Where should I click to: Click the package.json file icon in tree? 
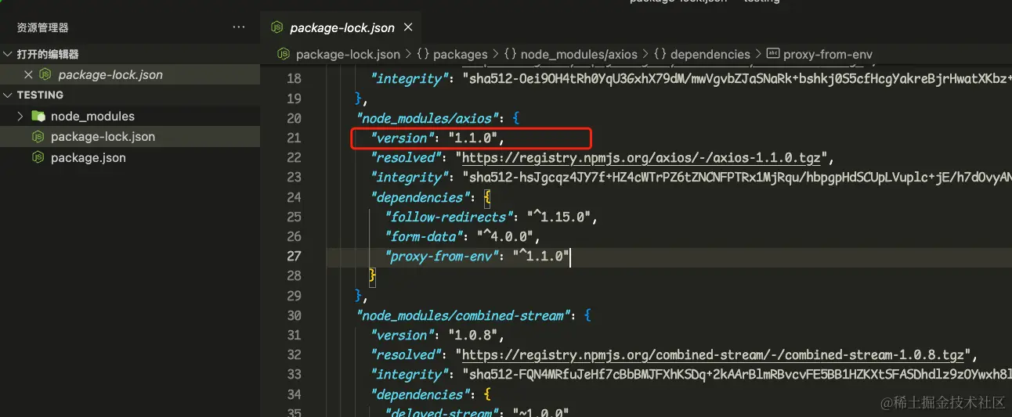[x=38, y=157]
